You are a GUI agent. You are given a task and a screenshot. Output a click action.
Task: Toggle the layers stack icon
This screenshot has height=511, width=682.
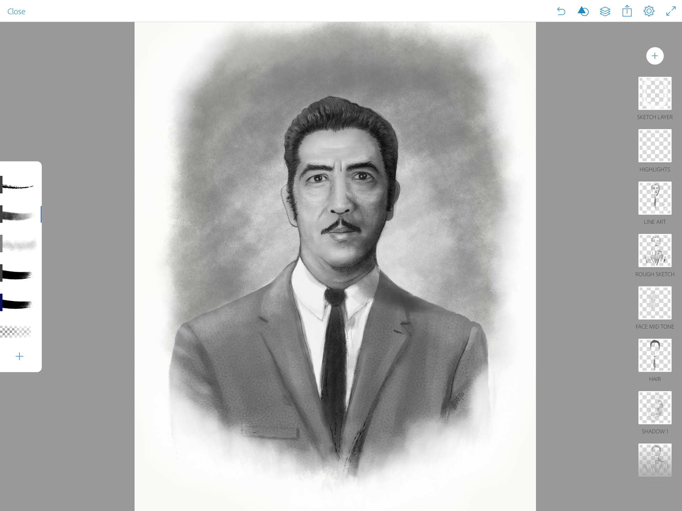point(605,11)
